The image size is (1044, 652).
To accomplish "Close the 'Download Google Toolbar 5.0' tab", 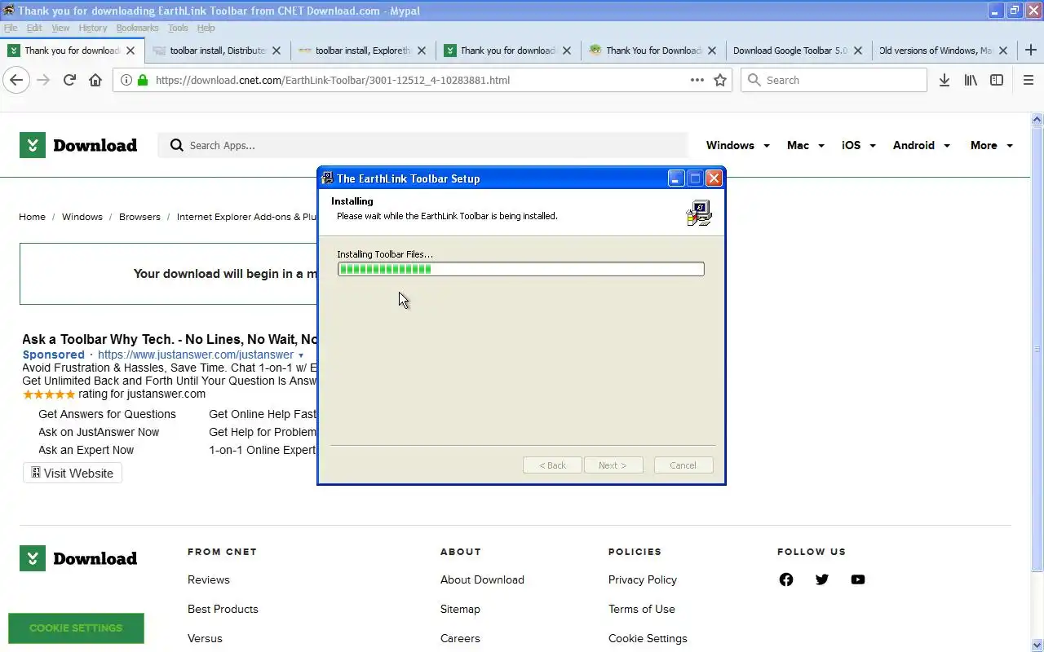I will [x=857, y=51].
